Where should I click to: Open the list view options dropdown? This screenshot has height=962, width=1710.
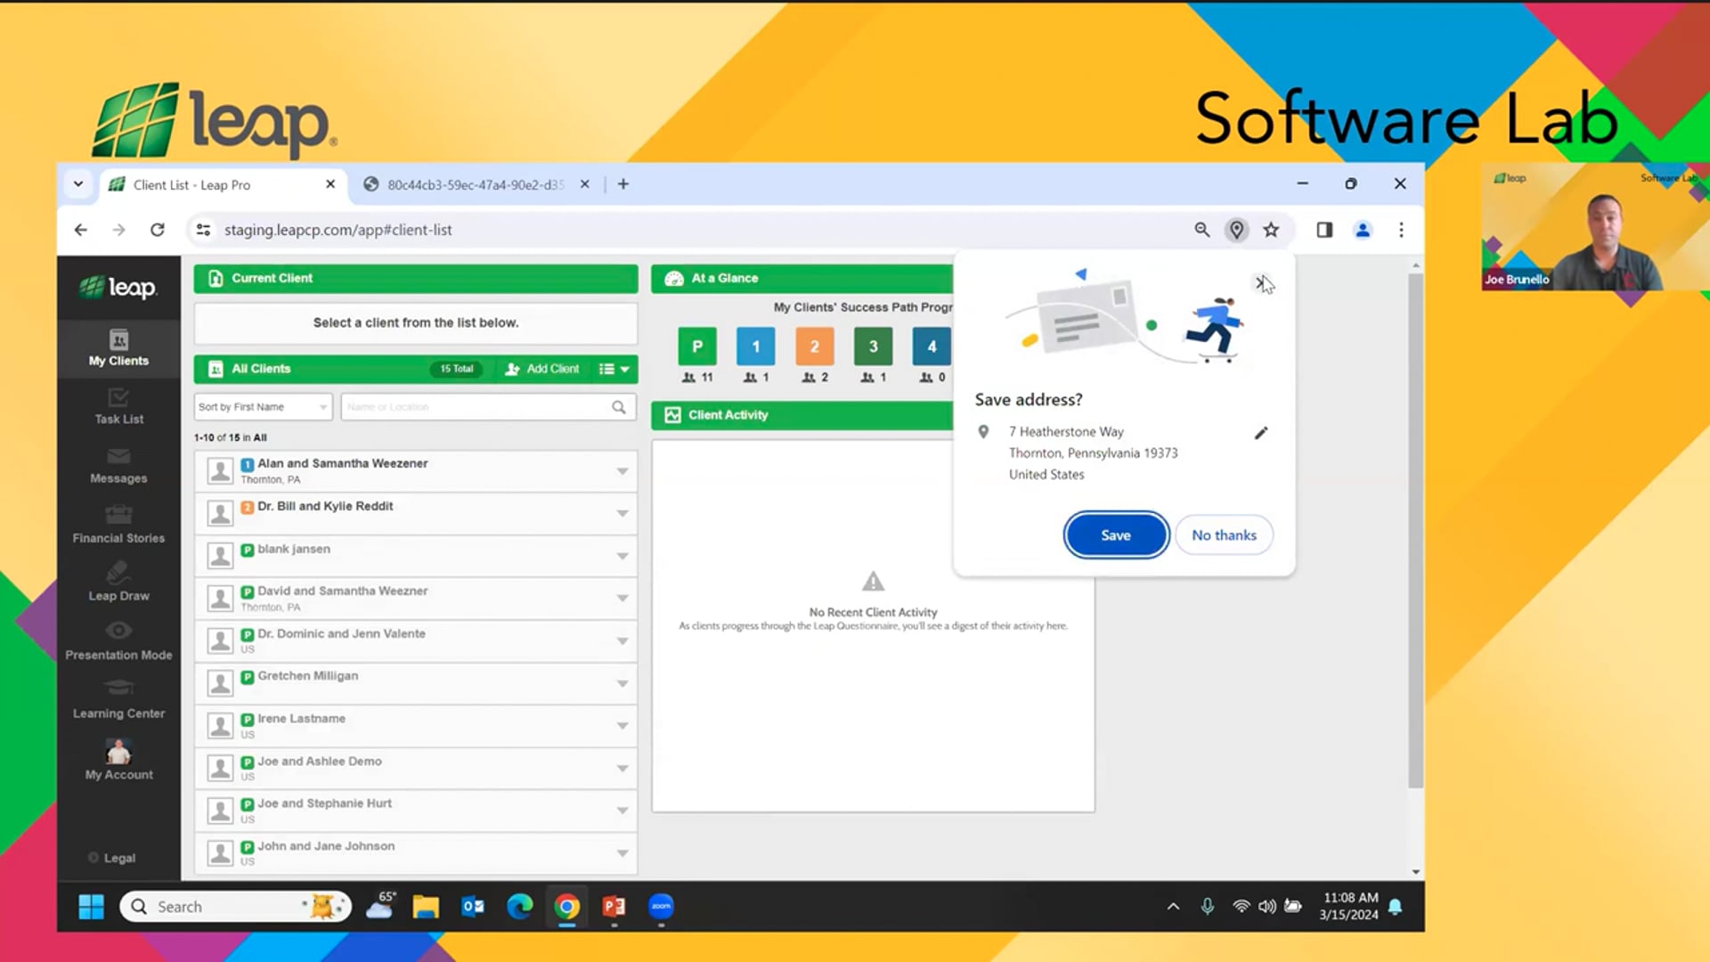pos(615,369)
